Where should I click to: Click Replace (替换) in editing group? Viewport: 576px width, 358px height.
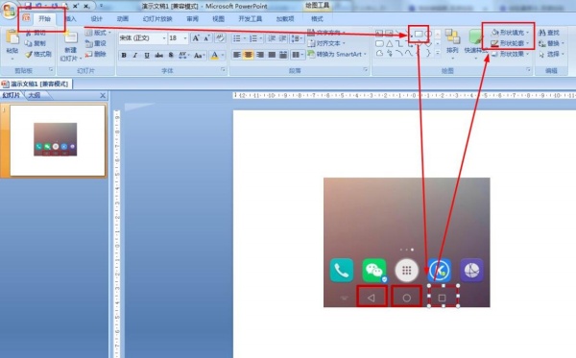click(x=551, y=43)
